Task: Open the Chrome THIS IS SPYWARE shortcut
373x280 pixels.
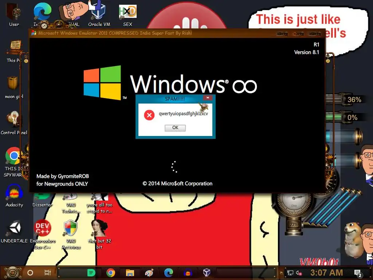Action: (x=14, y=162)
